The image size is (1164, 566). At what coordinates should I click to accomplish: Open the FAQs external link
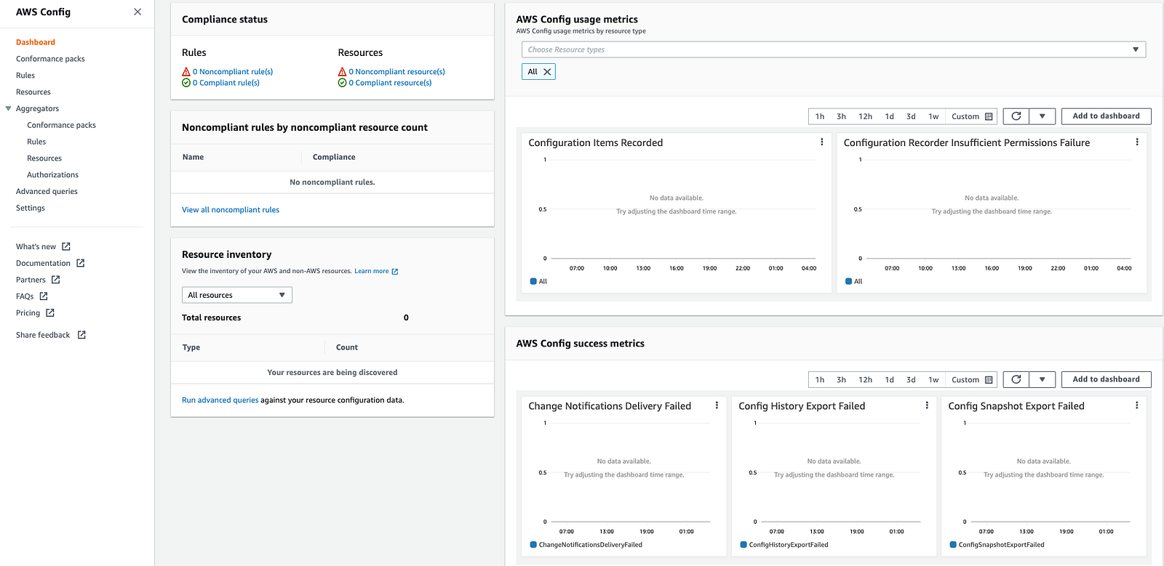tap(32, 296)
